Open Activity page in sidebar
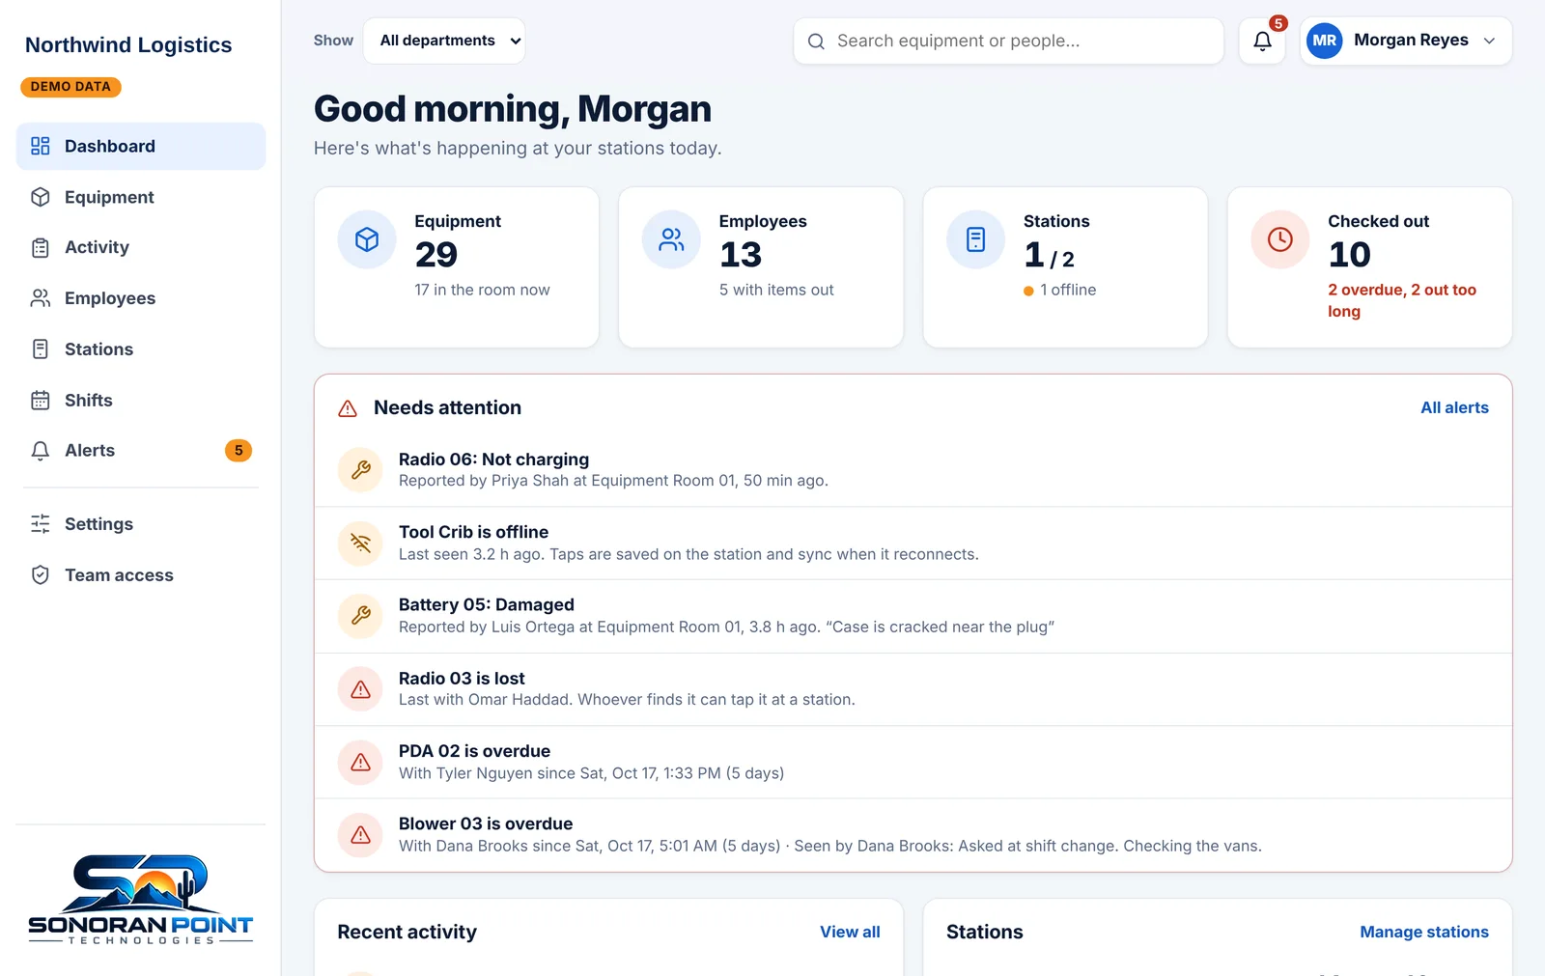 pos(141,247)
